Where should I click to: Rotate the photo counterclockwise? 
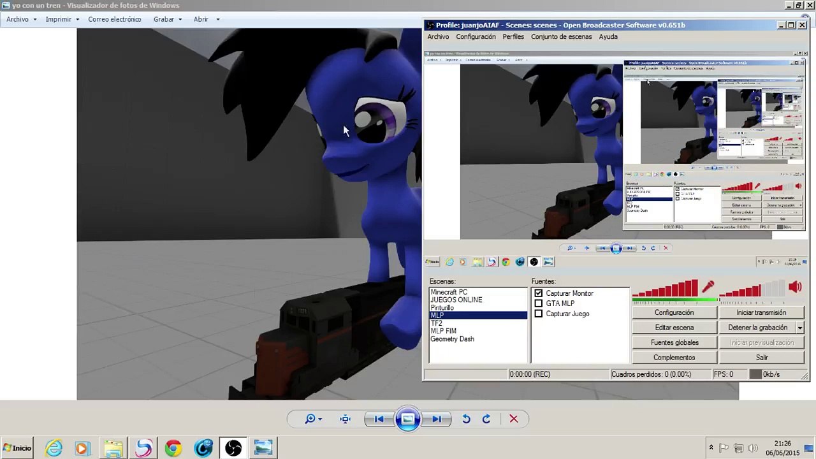466,419
